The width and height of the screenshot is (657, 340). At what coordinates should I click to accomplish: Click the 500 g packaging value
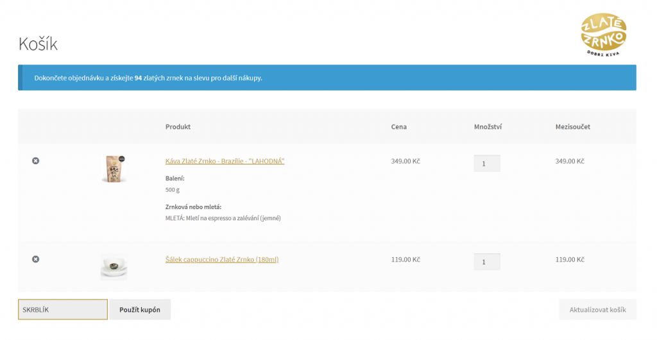tap(172, 190)
